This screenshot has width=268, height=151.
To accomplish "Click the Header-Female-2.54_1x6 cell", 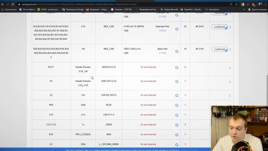I will click(x=83, y=69).
